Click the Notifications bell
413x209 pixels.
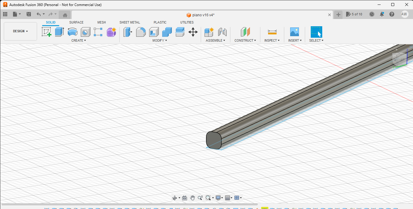pyautogui.click(x=382, y=14)
